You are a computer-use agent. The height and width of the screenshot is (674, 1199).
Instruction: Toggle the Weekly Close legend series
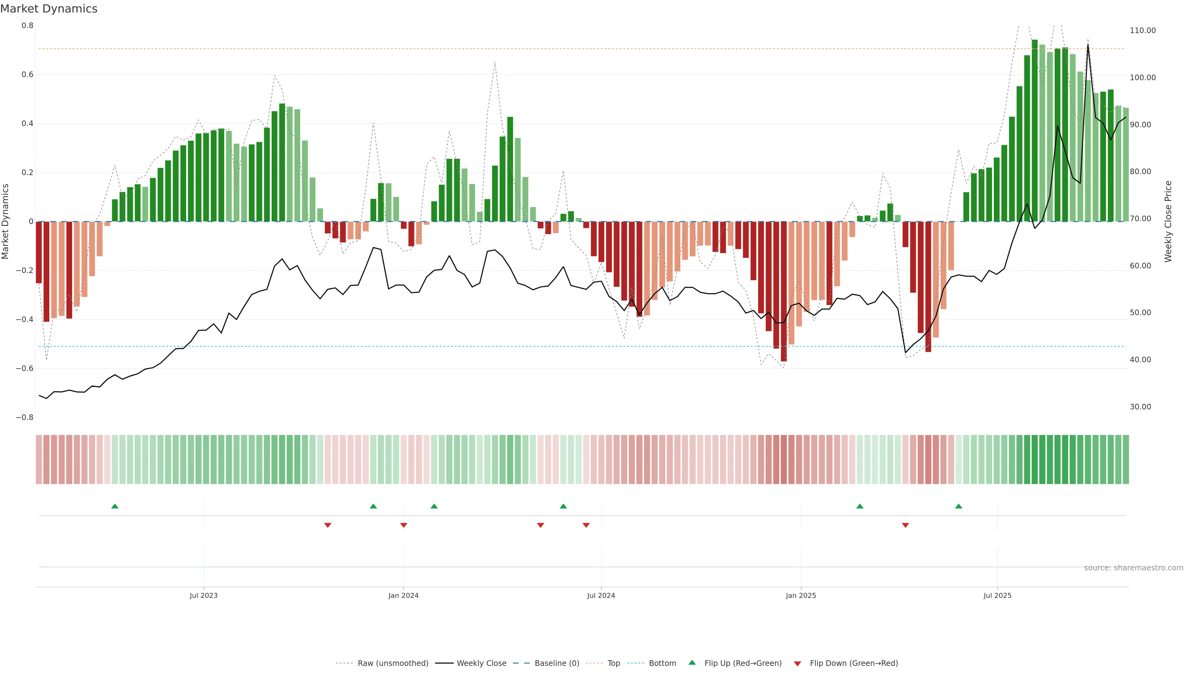(x=481, y=663)
